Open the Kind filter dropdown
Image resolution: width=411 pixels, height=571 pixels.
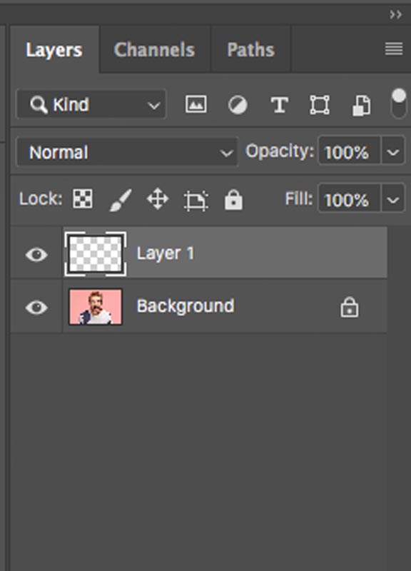click(x=91, y=105)
